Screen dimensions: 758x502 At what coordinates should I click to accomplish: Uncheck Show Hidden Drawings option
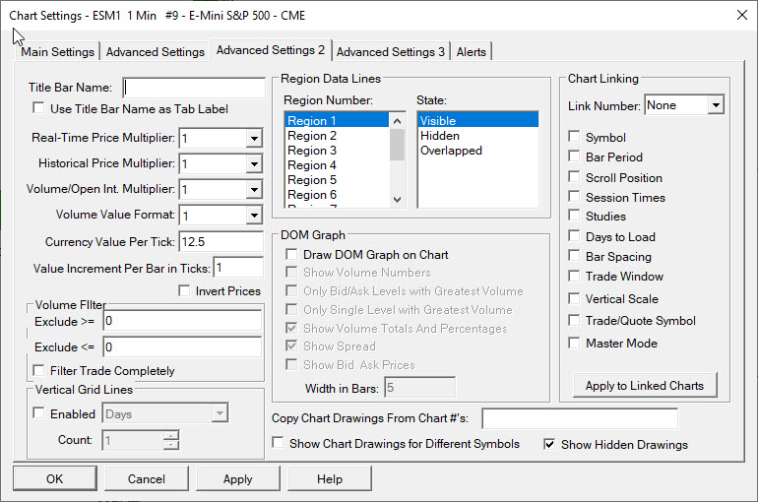550,444
